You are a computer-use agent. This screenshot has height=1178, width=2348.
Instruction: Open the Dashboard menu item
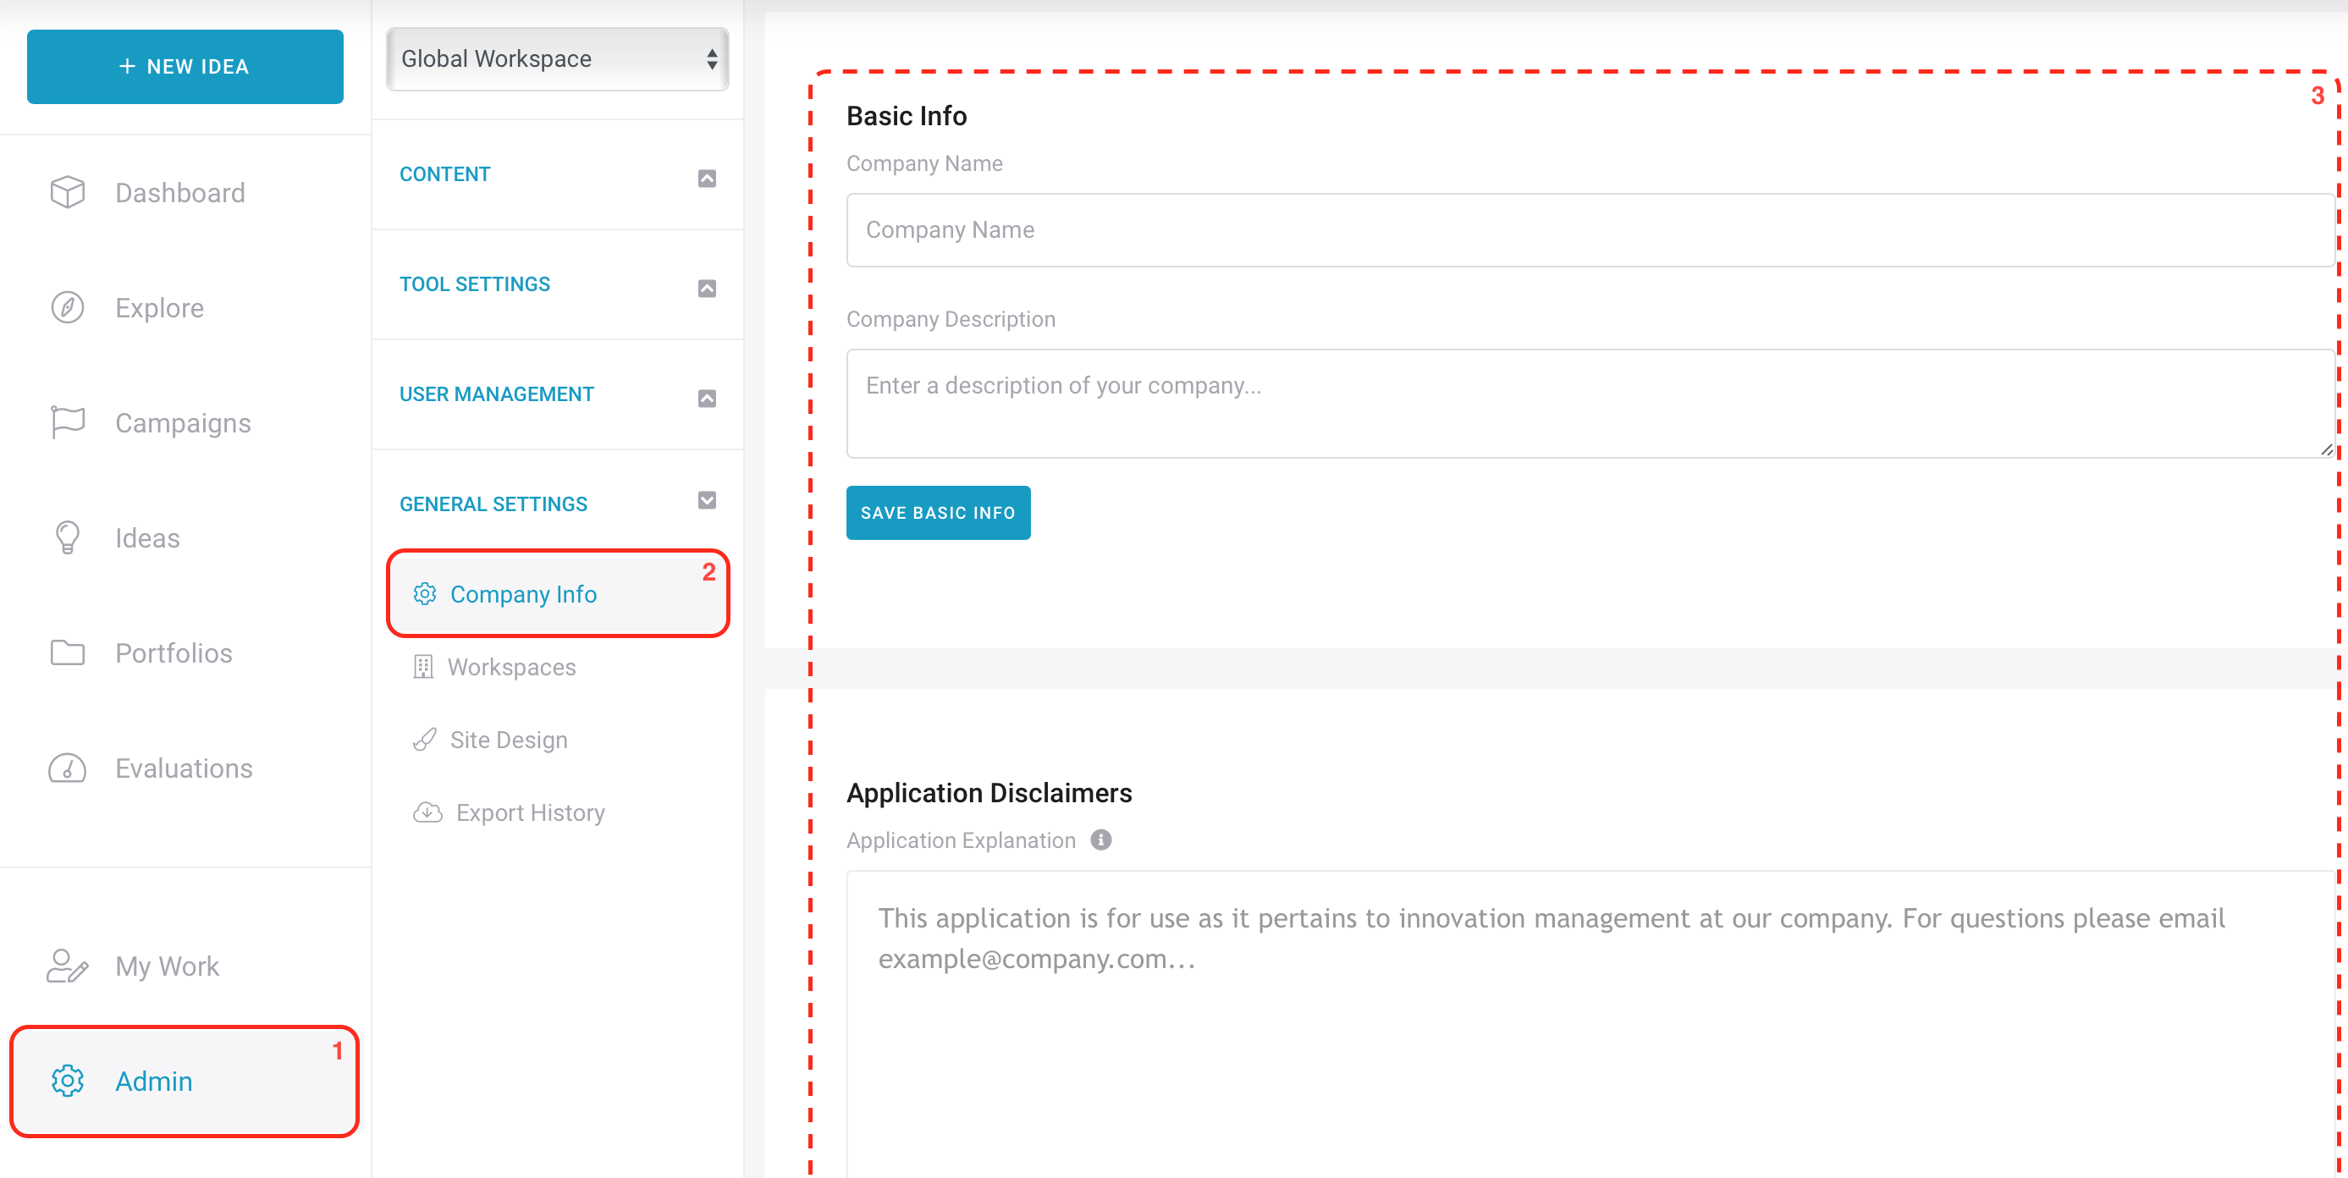click(x=185, y=192)
